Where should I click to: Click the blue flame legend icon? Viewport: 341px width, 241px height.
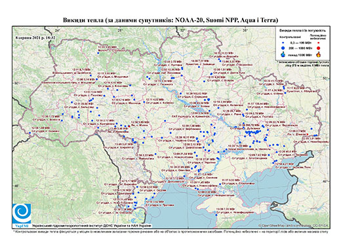283,54
